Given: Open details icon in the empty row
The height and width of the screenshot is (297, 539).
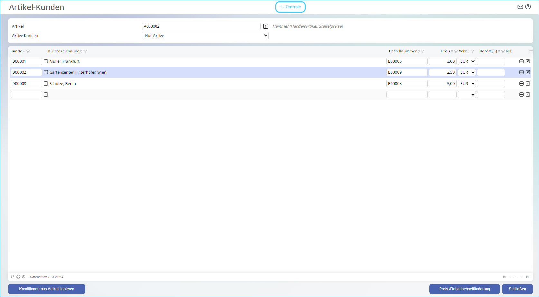Looking at the screenshot, I should click(x=521, y=95).
